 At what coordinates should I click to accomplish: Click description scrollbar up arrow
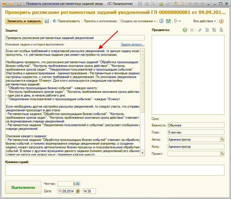pos(142,51)
